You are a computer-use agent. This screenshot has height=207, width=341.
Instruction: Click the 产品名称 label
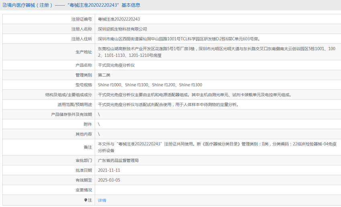pyautogui.click(x=84, y=65)
